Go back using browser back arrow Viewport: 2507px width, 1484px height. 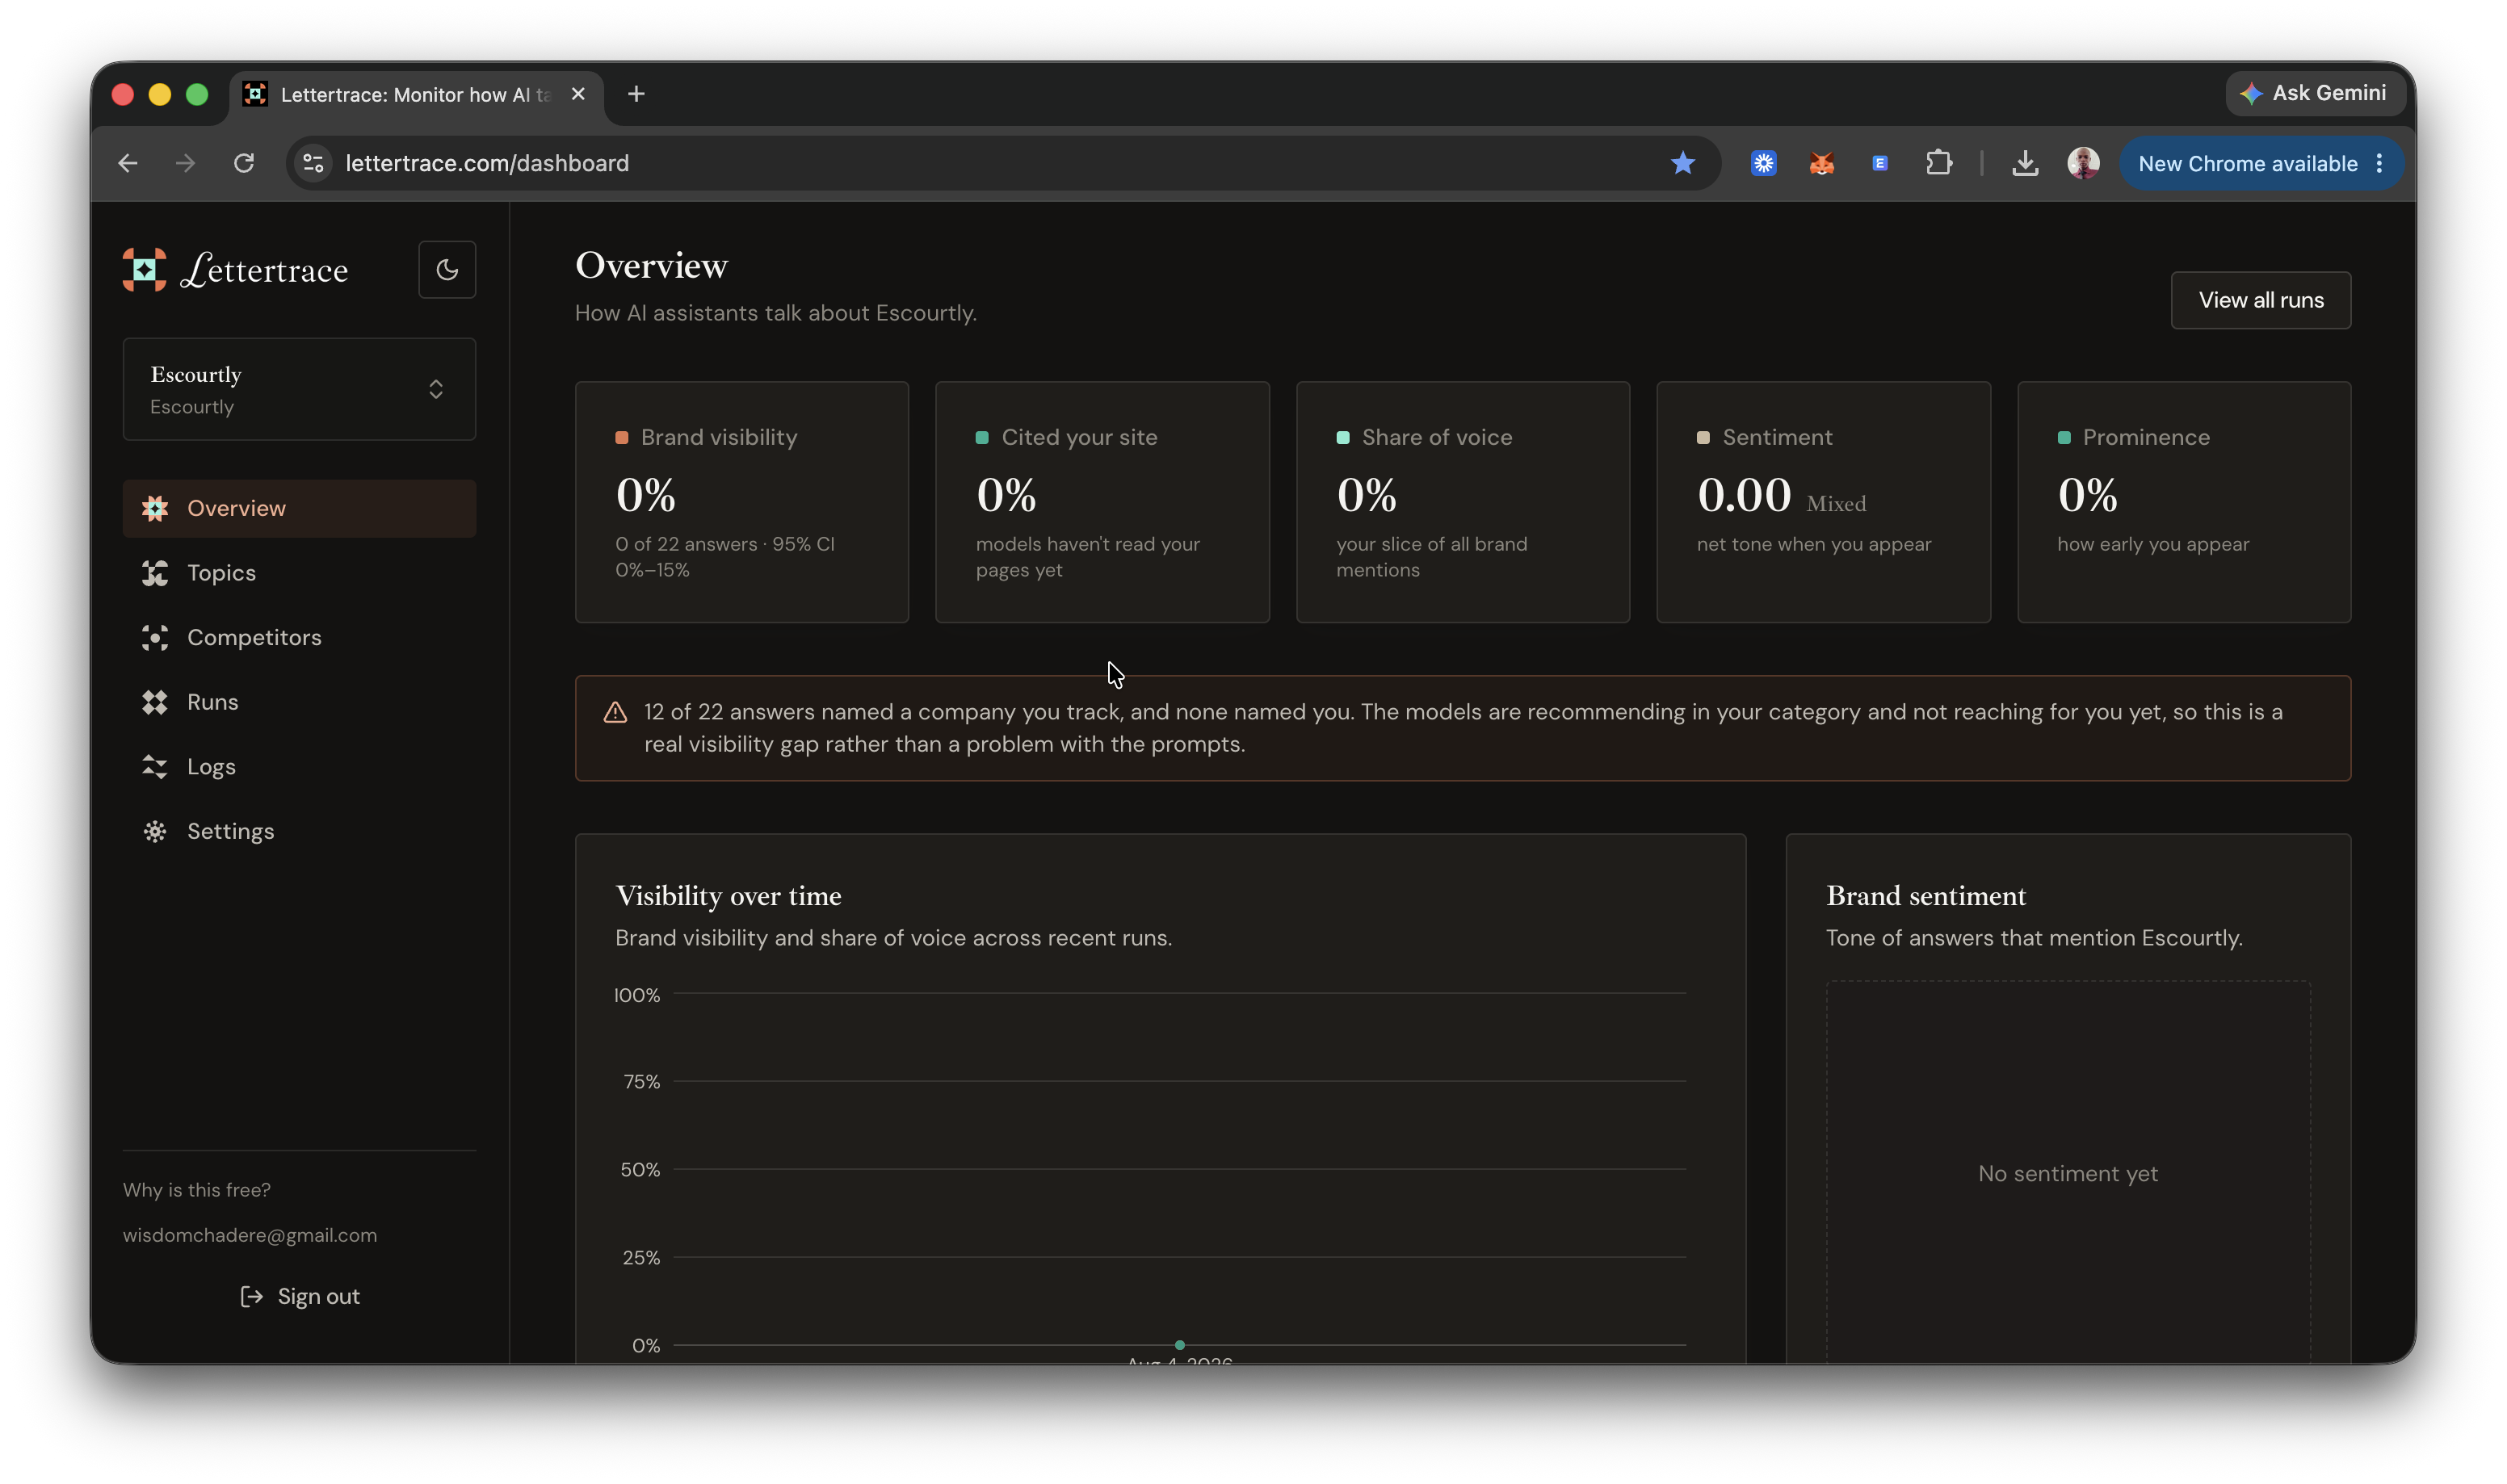pyautogui.click(x=128, y=163)
